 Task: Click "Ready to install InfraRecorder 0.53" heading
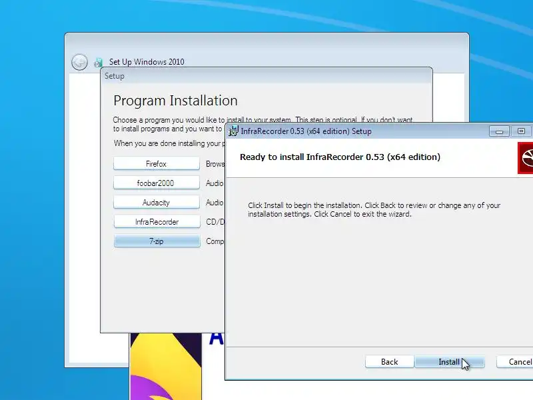[x=340, y=157]
